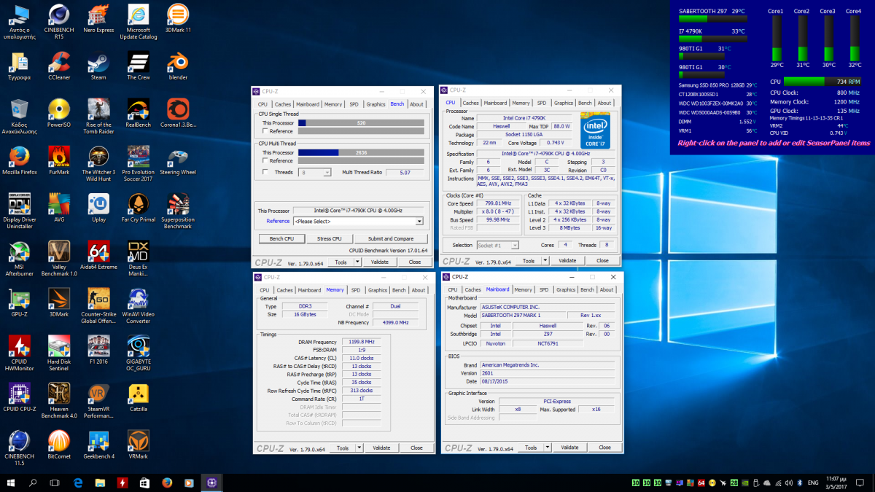Click the Stress CPU button

point(329,238)
